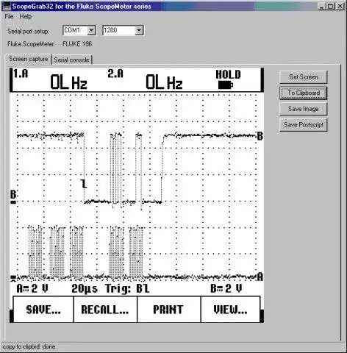Click the battery icon under HOLD

pyautogui.click(x=226, y=85)
